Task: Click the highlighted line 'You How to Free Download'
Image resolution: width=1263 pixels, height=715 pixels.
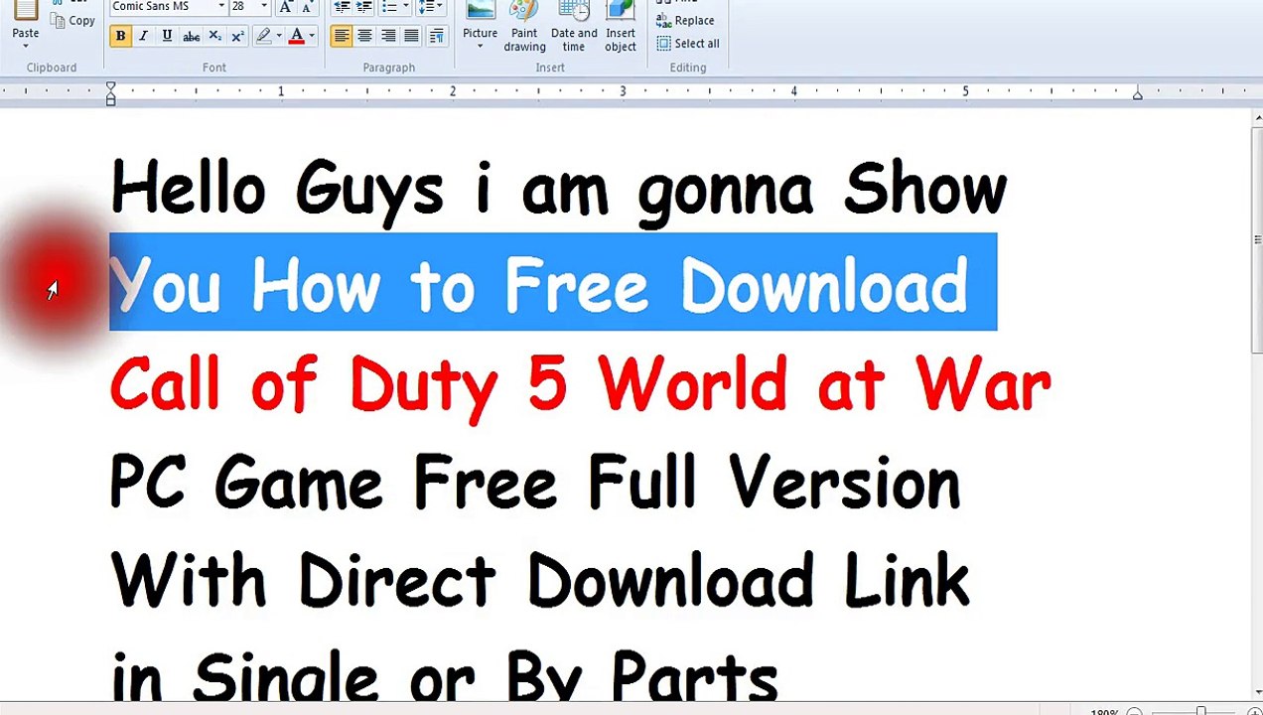Action: [553, 282]
